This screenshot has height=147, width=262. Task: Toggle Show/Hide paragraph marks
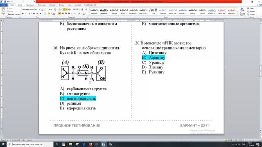tap(86, 10)
